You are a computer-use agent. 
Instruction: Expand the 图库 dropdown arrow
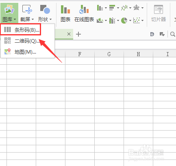coord(15,20)
